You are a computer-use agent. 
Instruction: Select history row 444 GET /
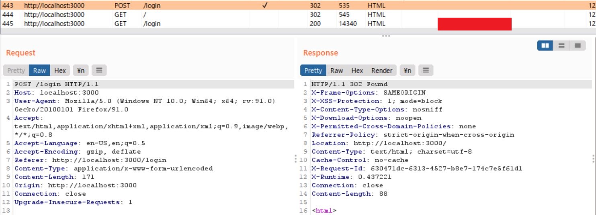point(298,14)
